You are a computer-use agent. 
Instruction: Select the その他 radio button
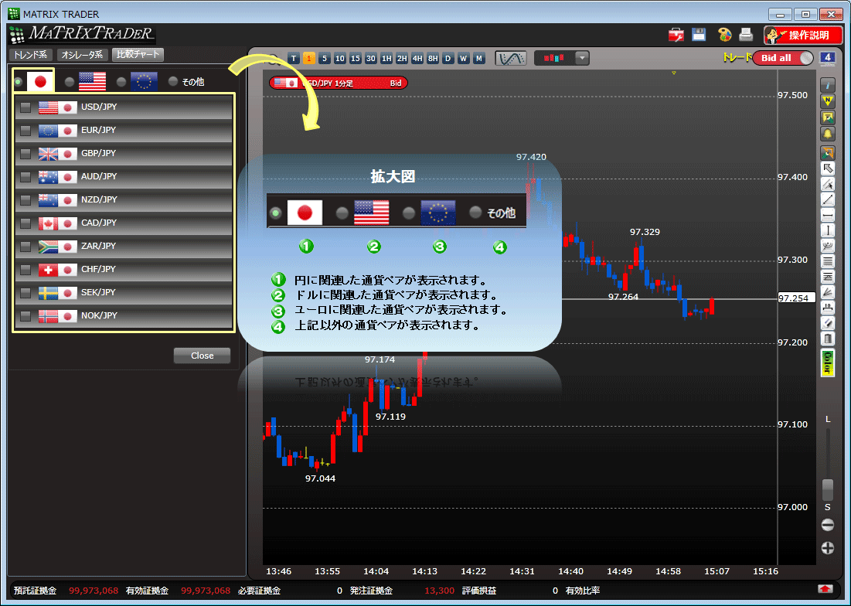(173, 81)
